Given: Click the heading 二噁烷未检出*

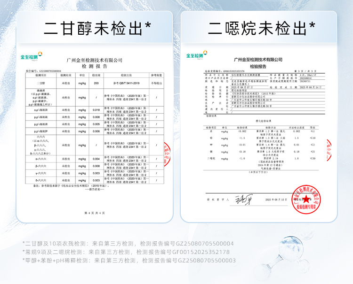Looking at the screenshot, I should (x=261, y=28).
